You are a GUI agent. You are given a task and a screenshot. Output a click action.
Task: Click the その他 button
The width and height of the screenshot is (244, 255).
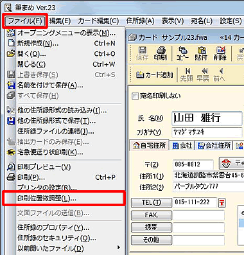[x=152, y=240]
